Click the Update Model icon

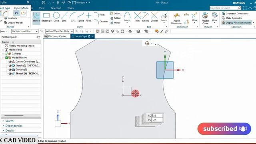coord(6,23)
